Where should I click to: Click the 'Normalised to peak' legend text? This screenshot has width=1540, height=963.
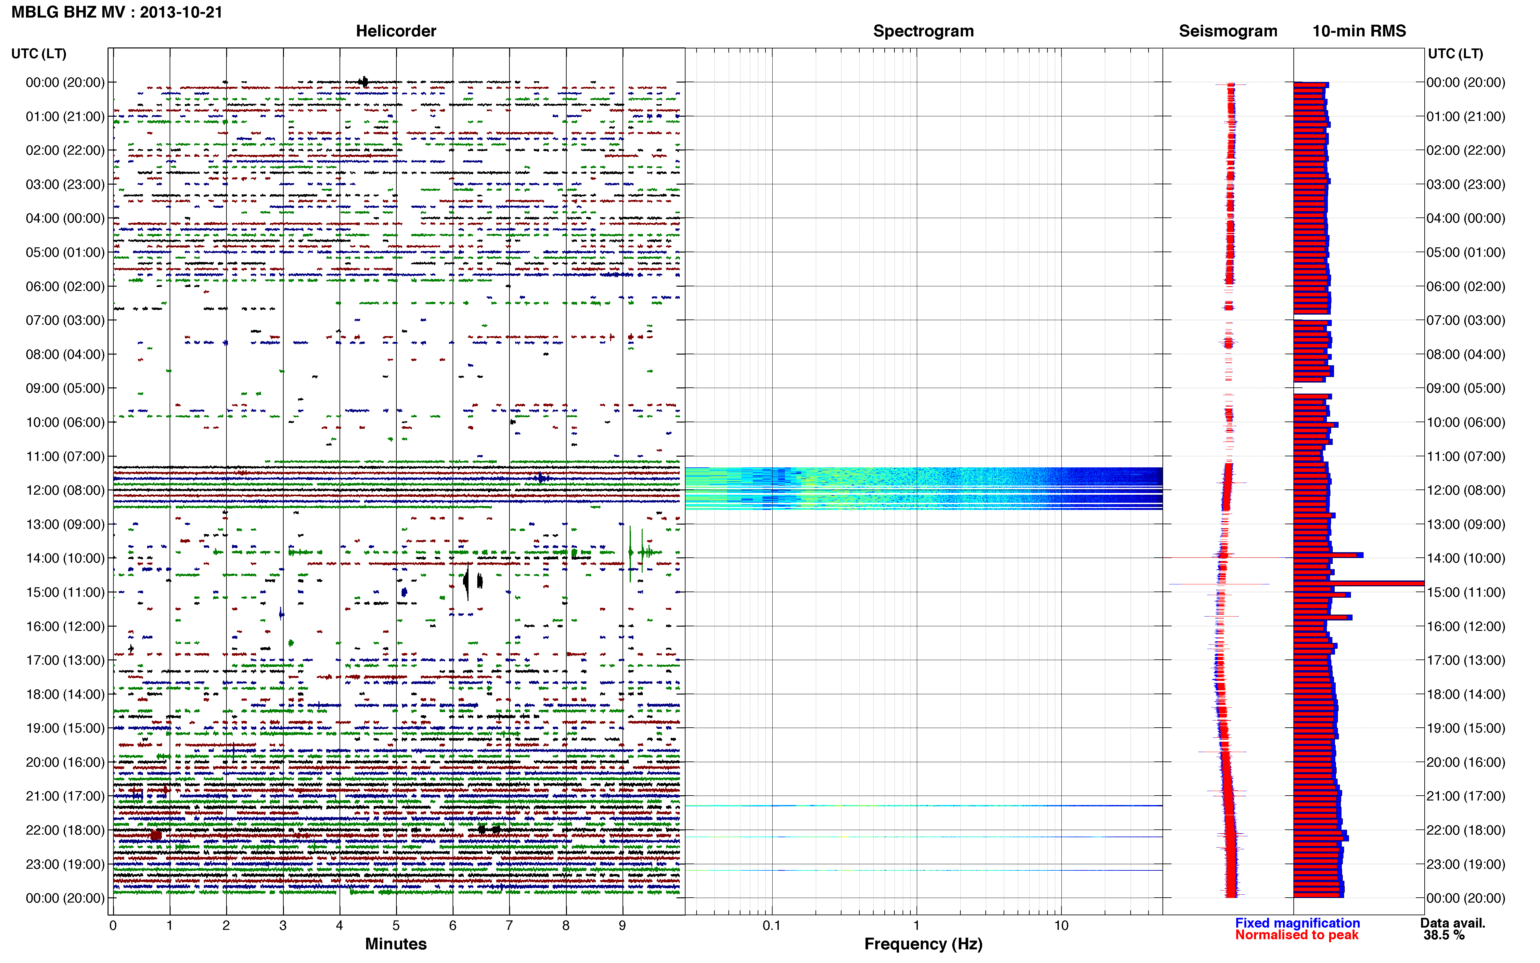[1296, 934]
